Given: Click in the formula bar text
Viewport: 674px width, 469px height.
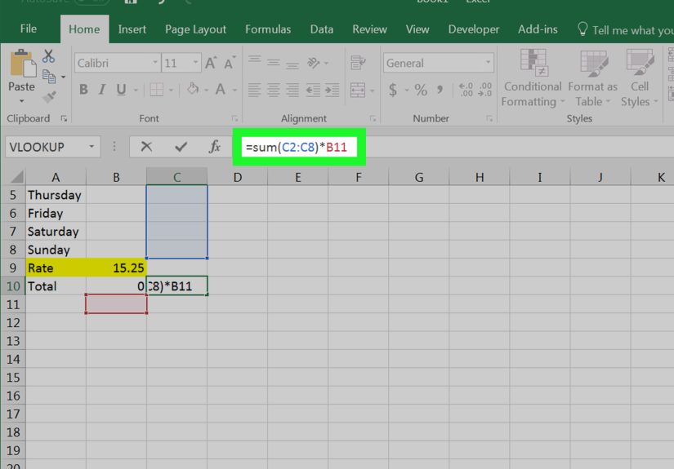Looking at the screenshot, I should tap(297, 147).
